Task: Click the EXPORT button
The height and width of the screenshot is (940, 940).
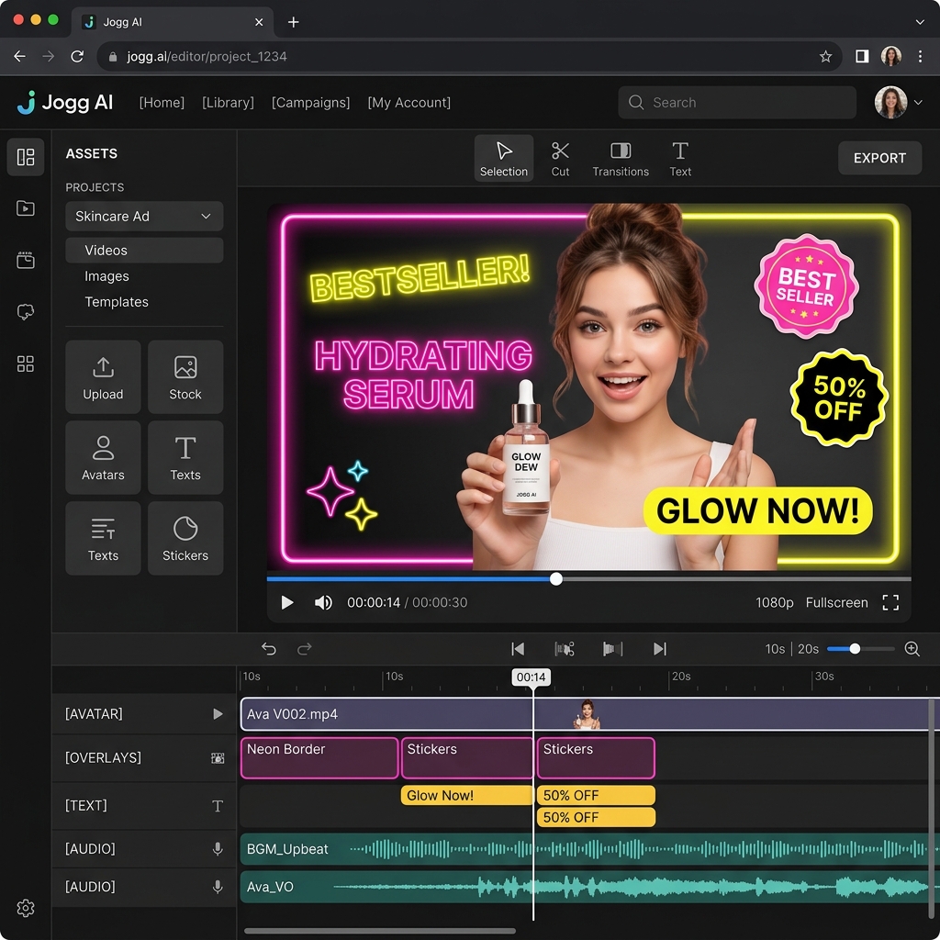Action: click(879, 158)
